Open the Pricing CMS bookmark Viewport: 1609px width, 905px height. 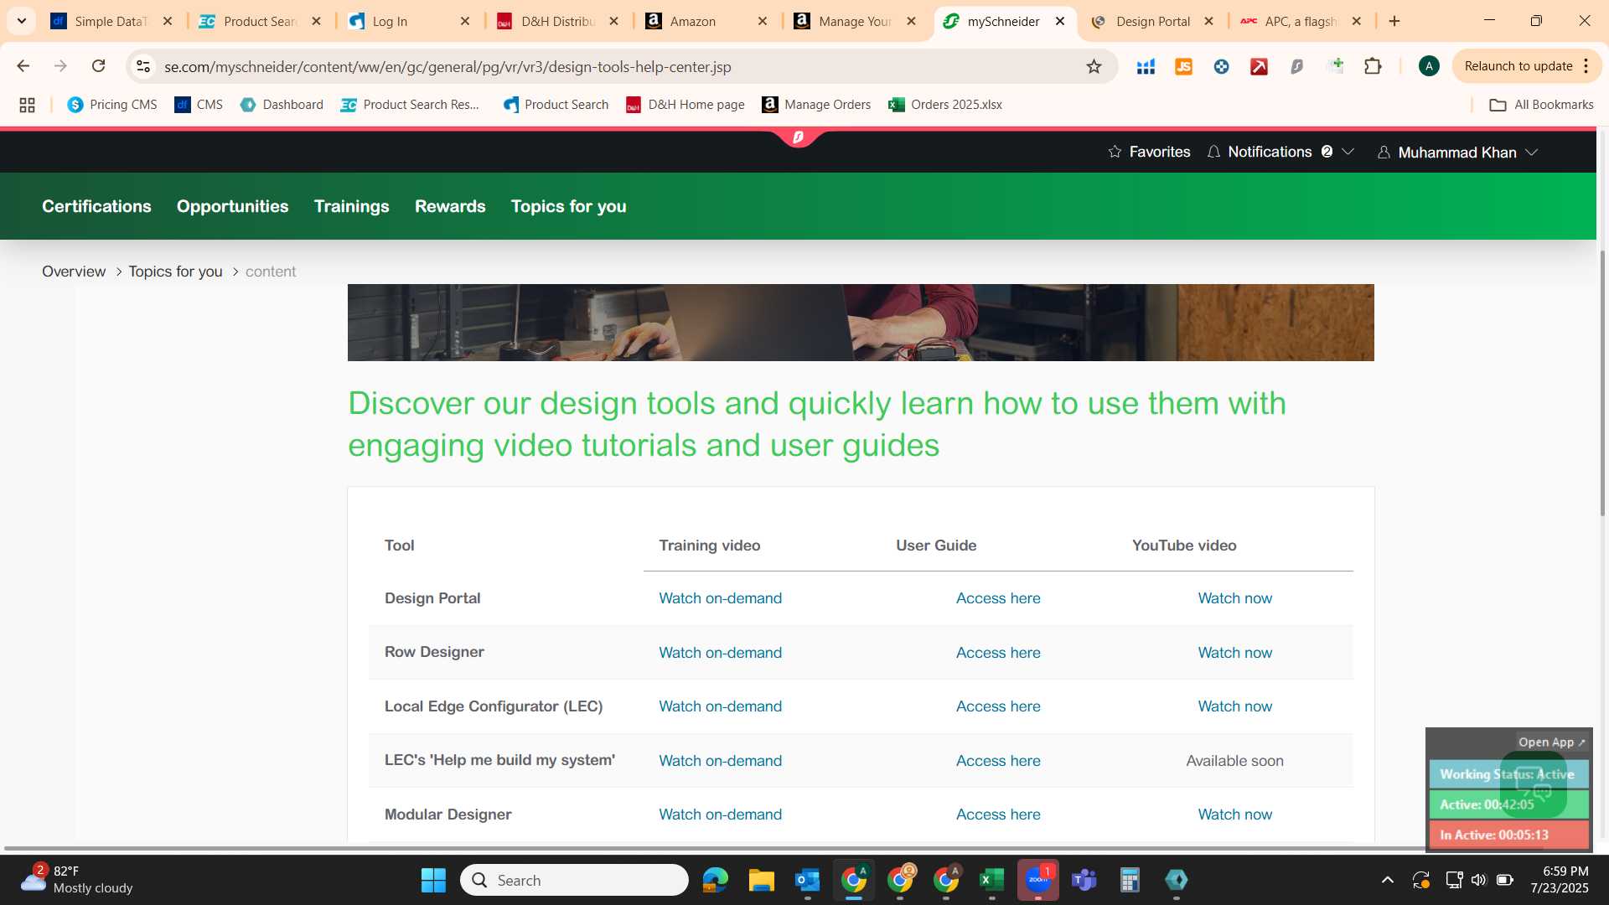[x=112, y=105]
